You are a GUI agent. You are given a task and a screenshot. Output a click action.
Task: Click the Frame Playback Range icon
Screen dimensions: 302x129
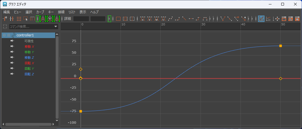click(x=125, y=19)
